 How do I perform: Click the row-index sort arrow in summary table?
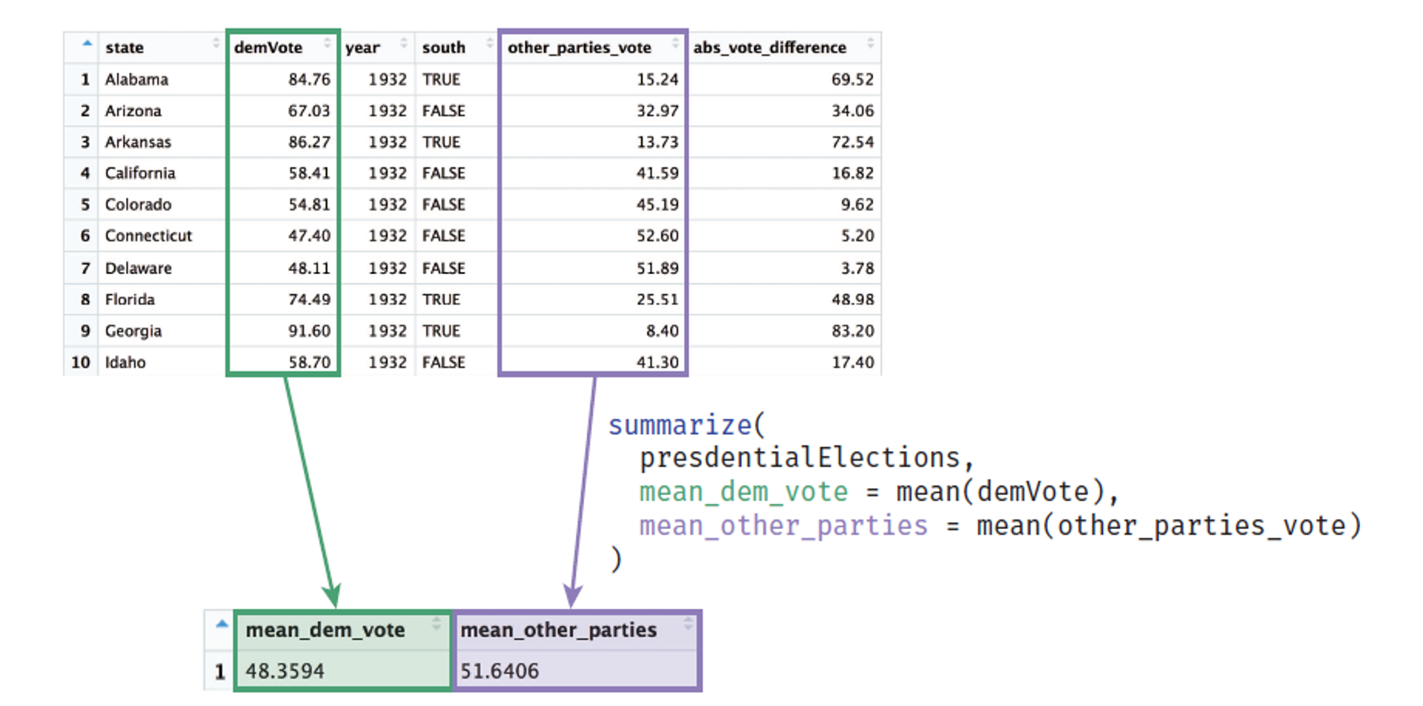coord(222,624)
